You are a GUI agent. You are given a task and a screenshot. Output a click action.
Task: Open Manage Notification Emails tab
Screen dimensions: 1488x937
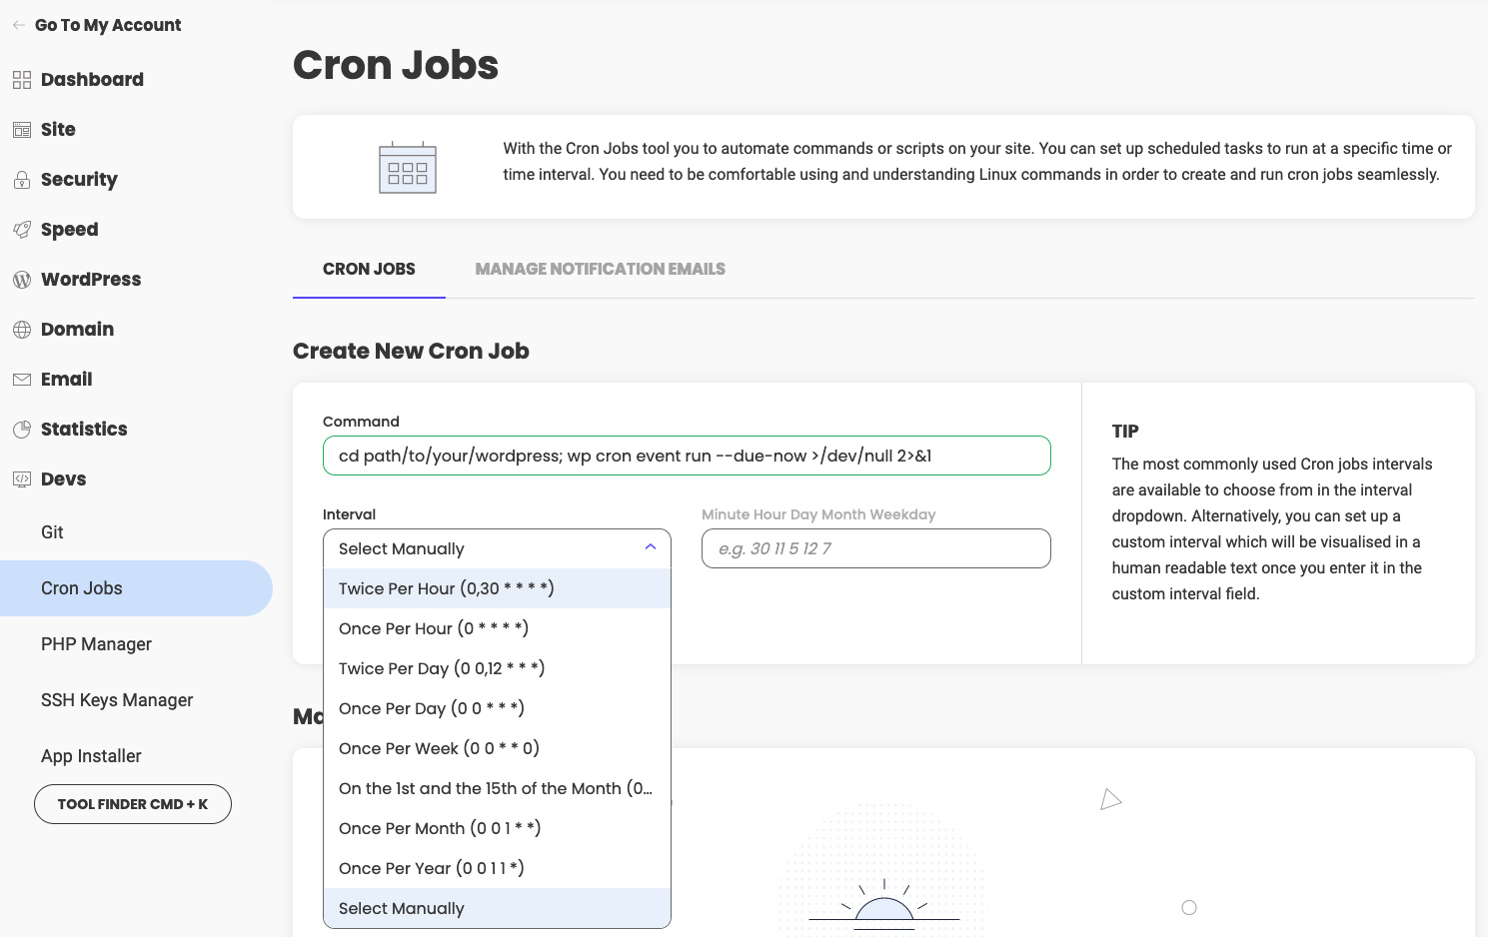point(600,269)
